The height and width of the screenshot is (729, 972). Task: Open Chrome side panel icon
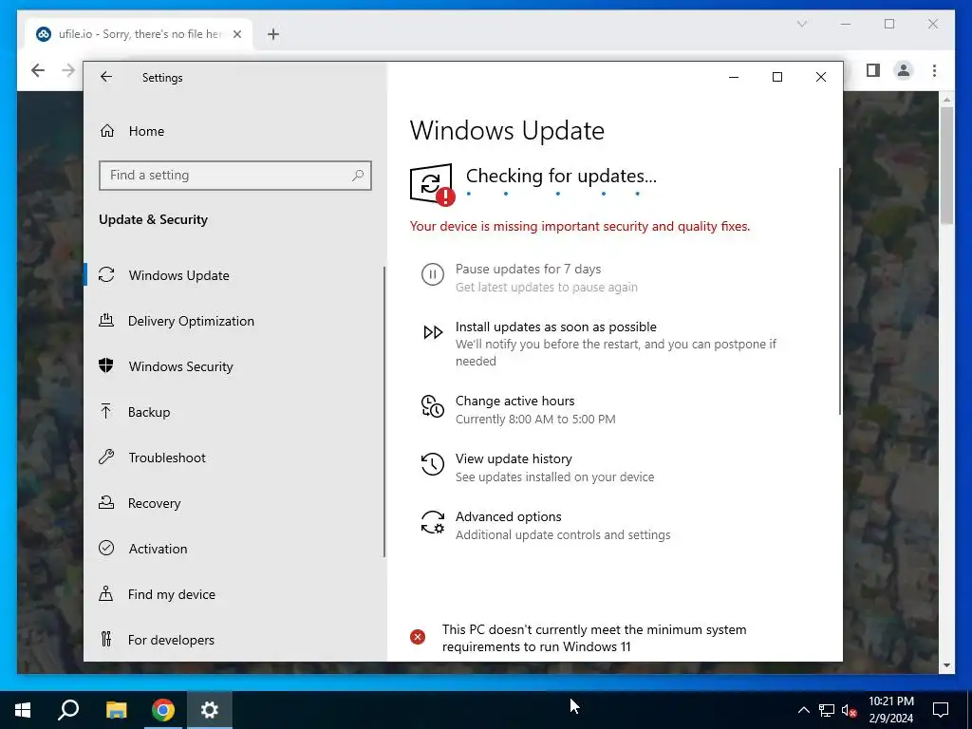click(873, 70)
